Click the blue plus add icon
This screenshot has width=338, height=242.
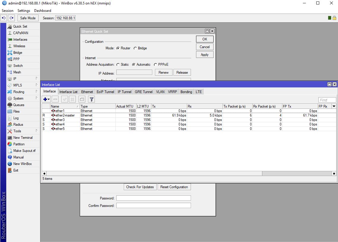(x=45, y=100)
